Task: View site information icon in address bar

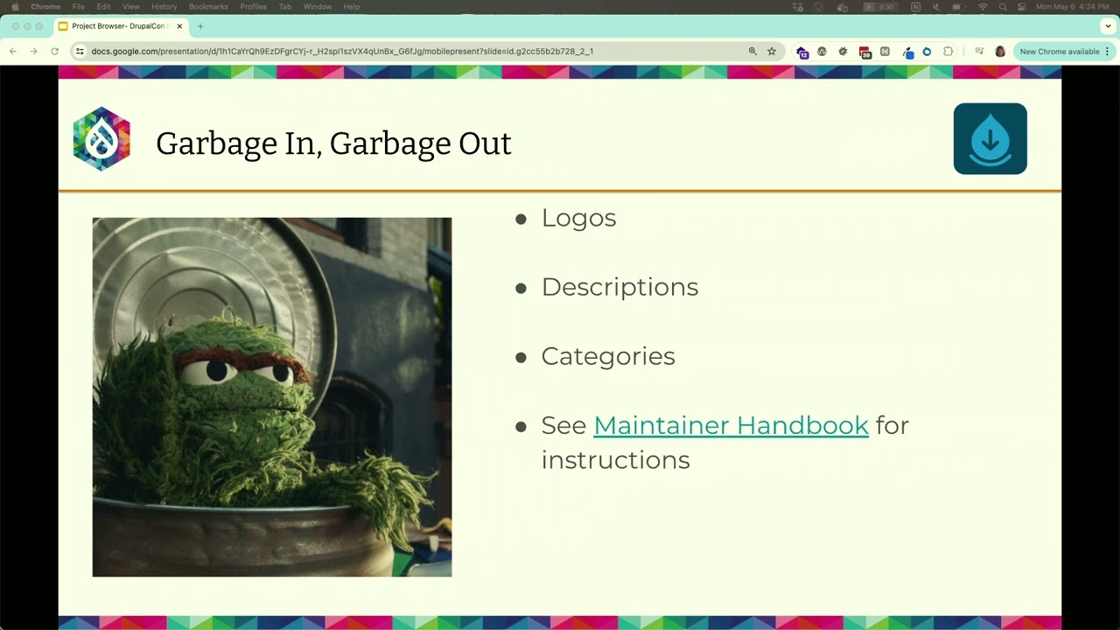Action: (x=80, y=52)
